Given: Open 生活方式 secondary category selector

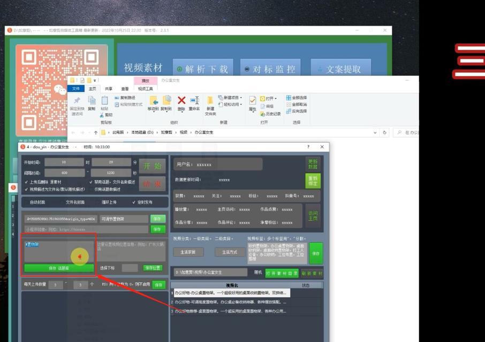Looking at the screenshot, I should coord(230,252).
